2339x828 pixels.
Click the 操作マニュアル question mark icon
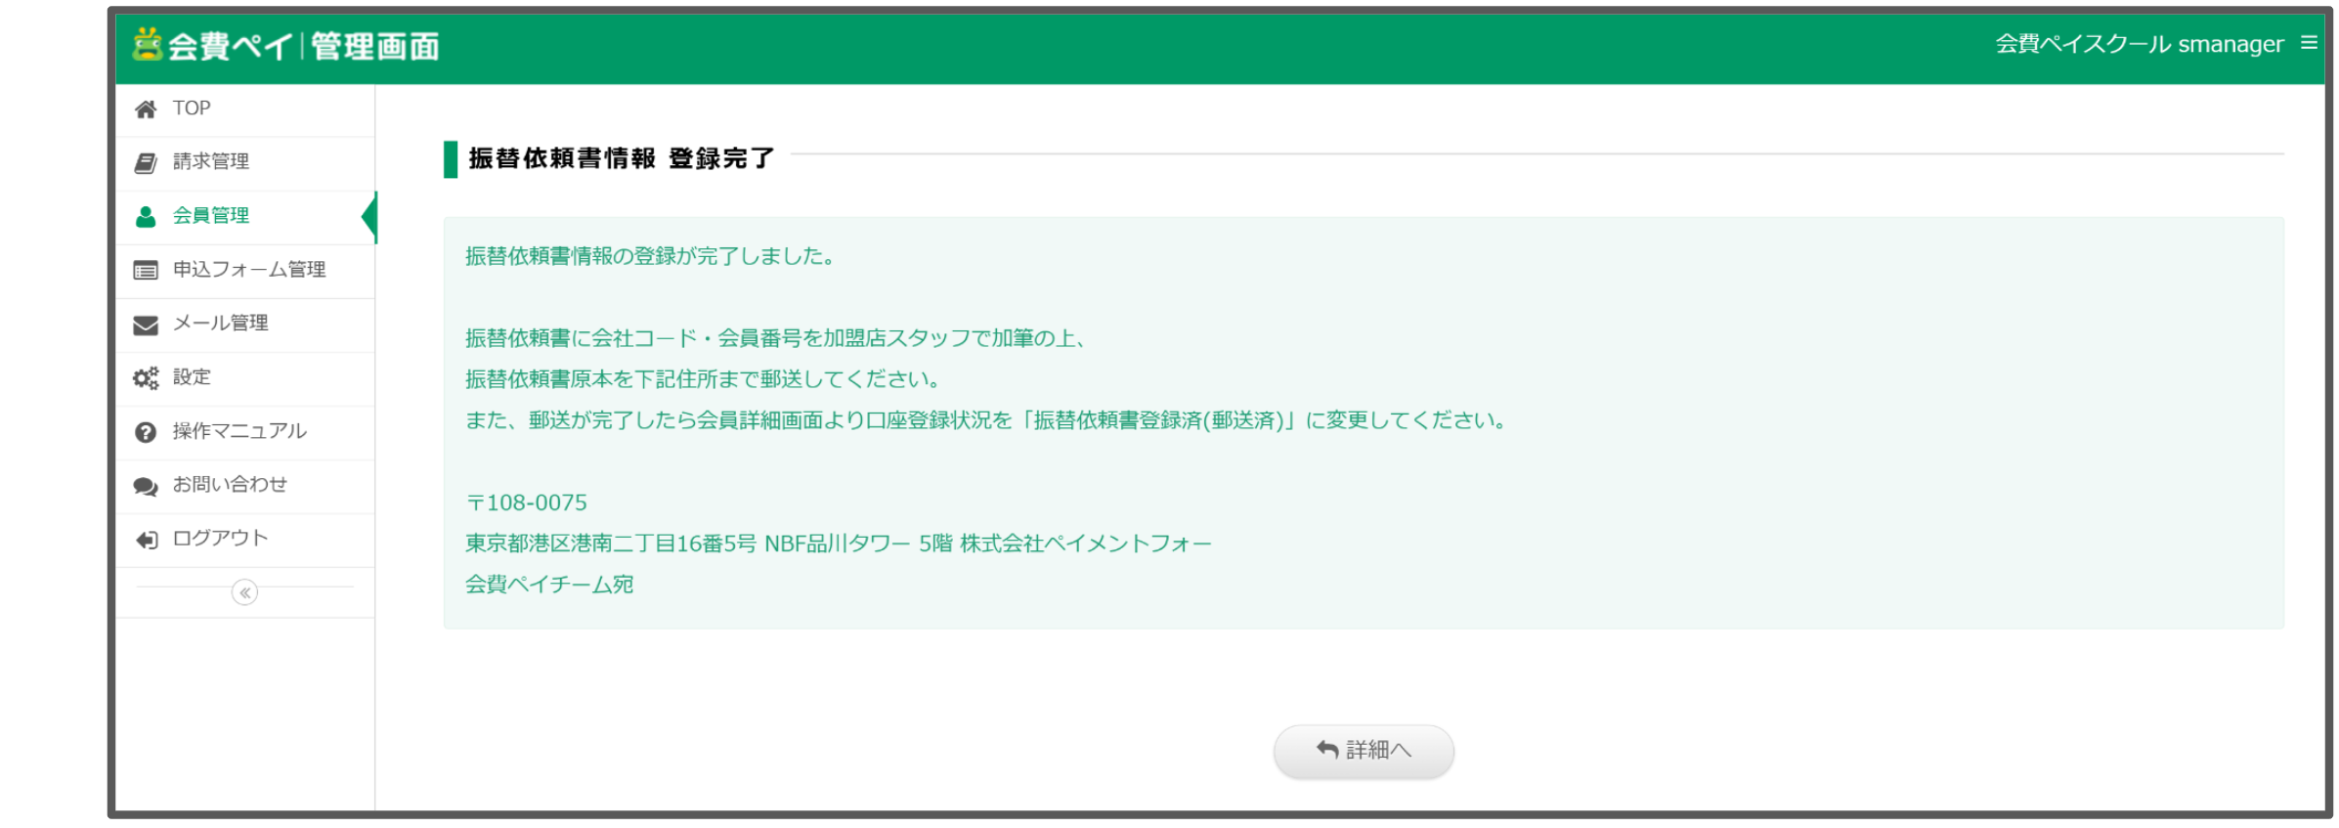tap(146, 432)
